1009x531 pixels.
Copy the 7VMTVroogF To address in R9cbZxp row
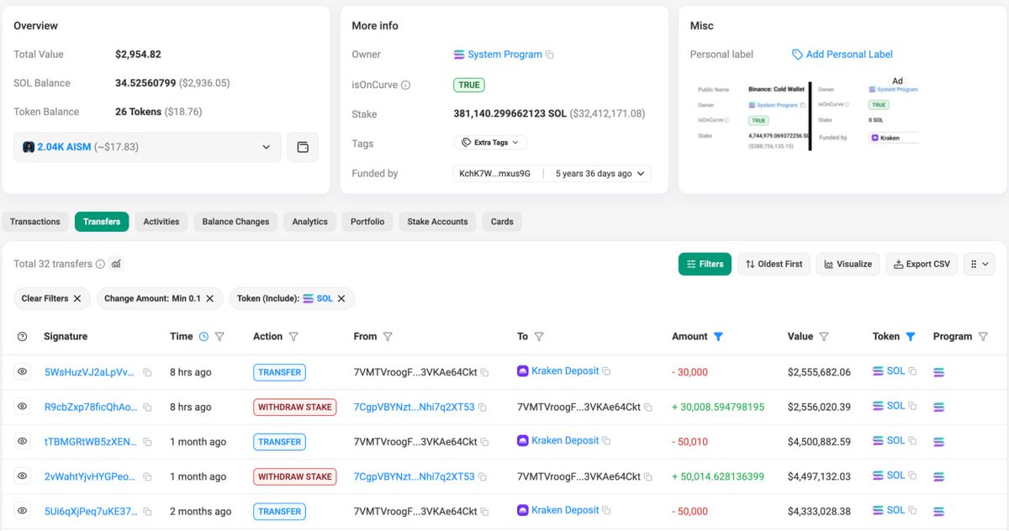pos(647,407)
